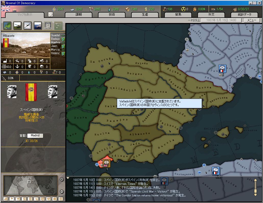
Task: Click the metal bars resource icon
Action: [x=72, y=9]
